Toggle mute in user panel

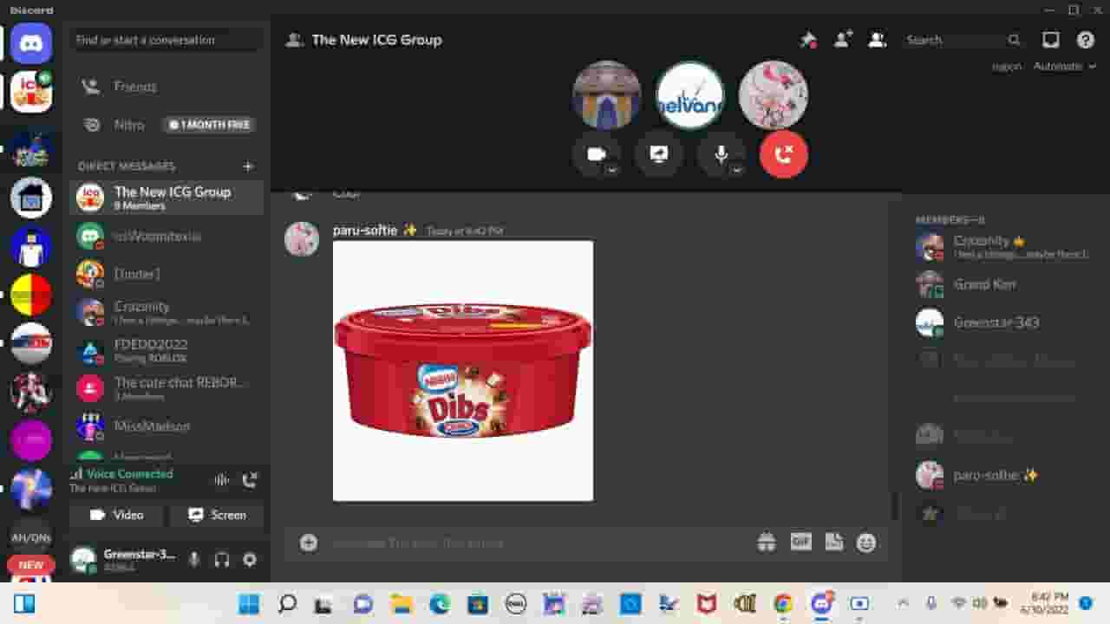[194, 560]
